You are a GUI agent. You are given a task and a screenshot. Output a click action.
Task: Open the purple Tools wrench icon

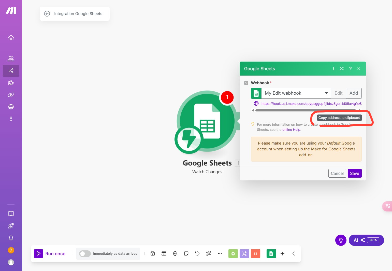pyautogui.click(x=244, y=253)
